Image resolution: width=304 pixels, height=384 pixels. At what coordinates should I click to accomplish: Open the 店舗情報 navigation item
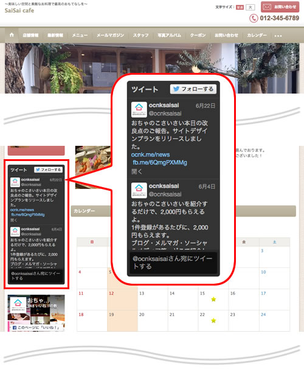click(x=30, y=35)
